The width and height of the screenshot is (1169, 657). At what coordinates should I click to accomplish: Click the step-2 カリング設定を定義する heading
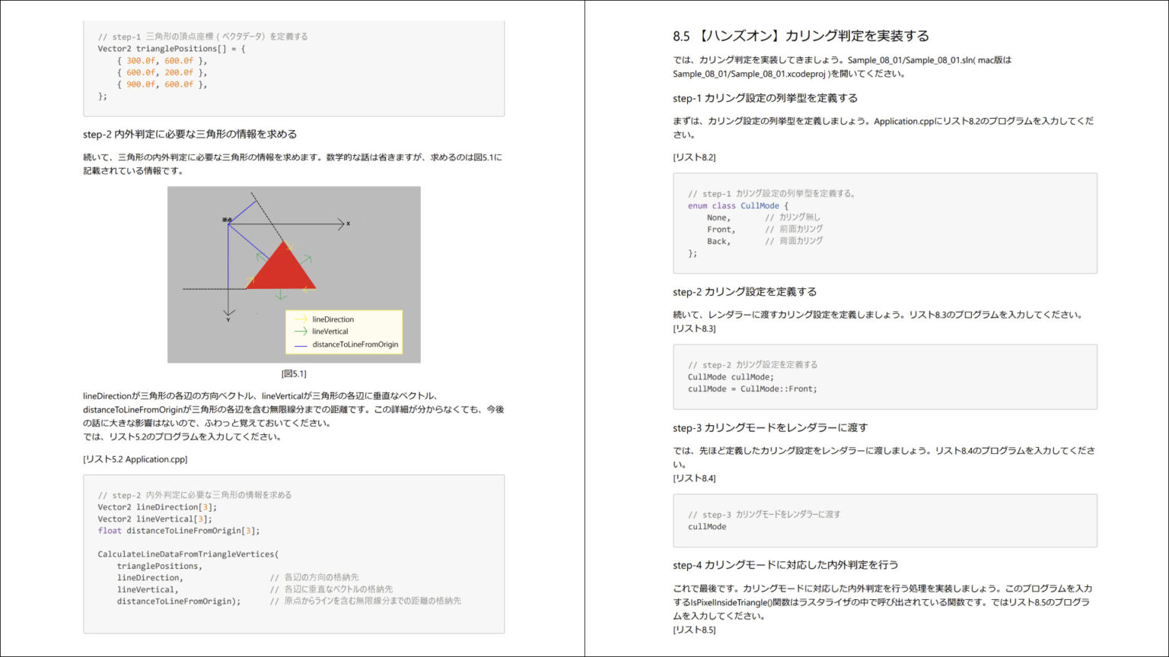(744, 292)
